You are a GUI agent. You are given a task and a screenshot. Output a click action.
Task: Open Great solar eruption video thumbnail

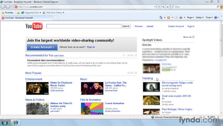151,100
